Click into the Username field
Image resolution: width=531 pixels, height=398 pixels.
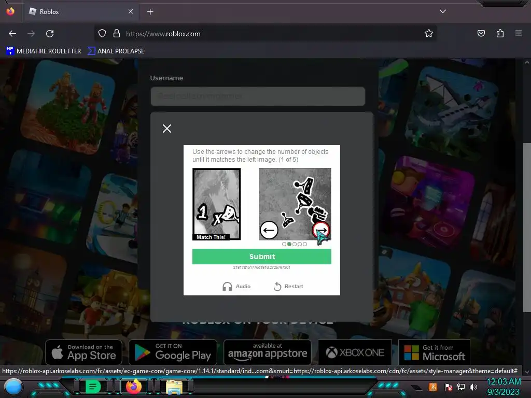point(258,96)
